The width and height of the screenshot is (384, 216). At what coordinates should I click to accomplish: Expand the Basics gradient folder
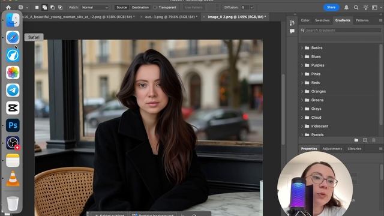point(302,48)
